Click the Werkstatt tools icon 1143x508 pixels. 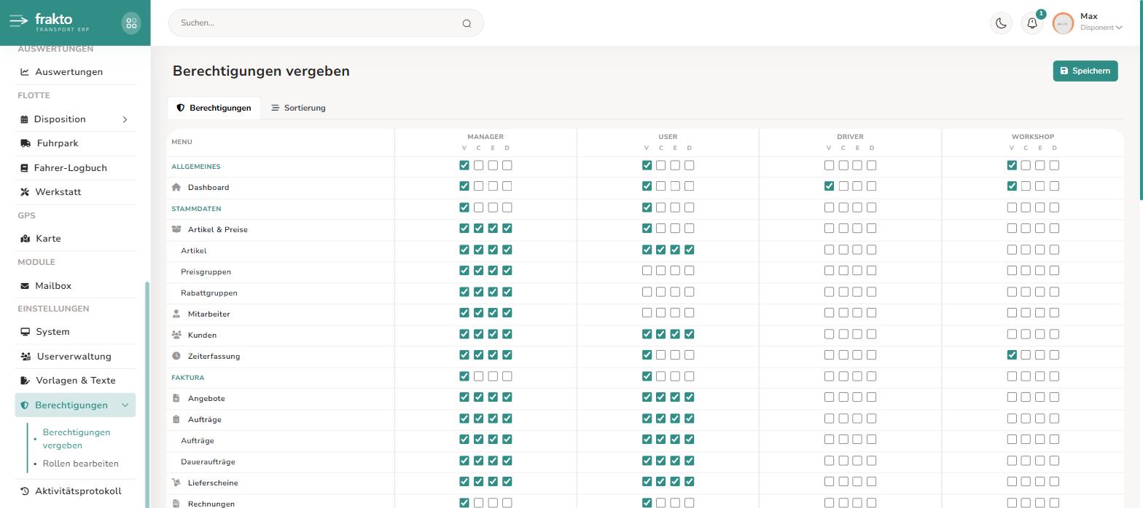pyautogui.click(x=25, y=192)
